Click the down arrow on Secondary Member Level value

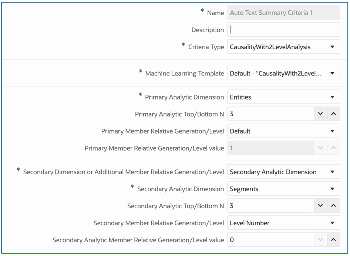320,240
